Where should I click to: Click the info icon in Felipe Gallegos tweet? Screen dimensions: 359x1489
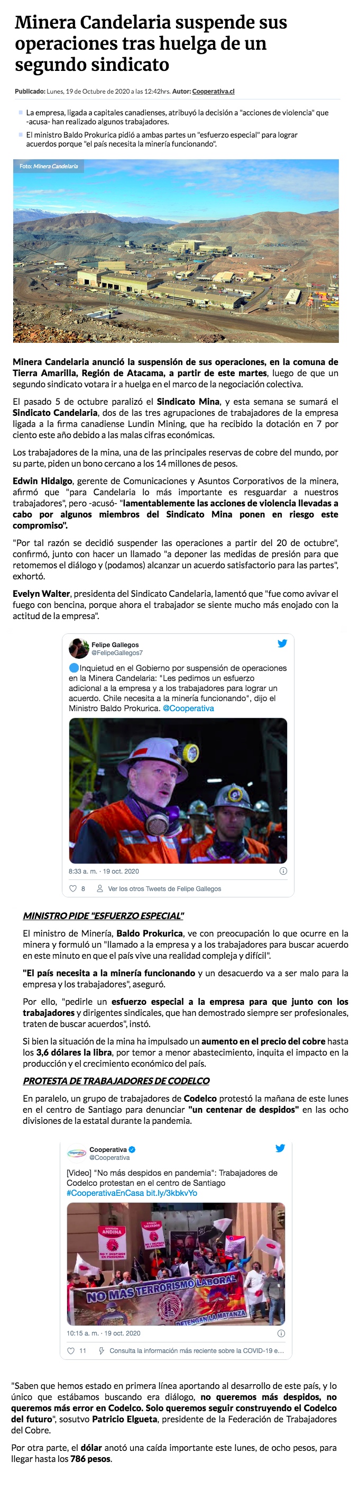[x=283, y=871]
